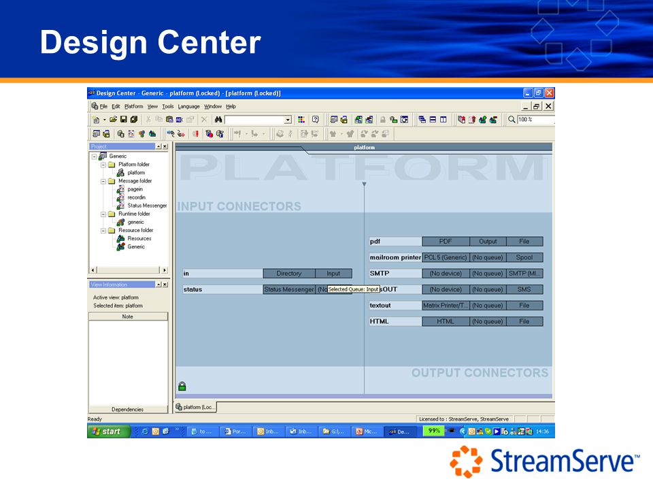Click the green unlock padlock toolbar icon
Image resolution: width=653 pixels, height=490 pixels.
[x=393, y=120]
